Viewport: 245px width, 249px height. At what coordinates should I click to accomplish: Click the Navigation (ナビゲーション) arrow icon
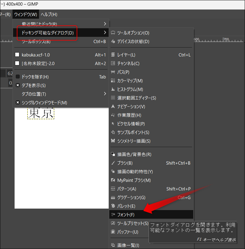pos(113,106)
